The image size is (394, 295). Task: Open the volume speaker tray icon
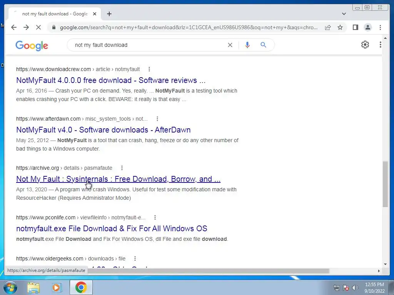coord(355,288)
